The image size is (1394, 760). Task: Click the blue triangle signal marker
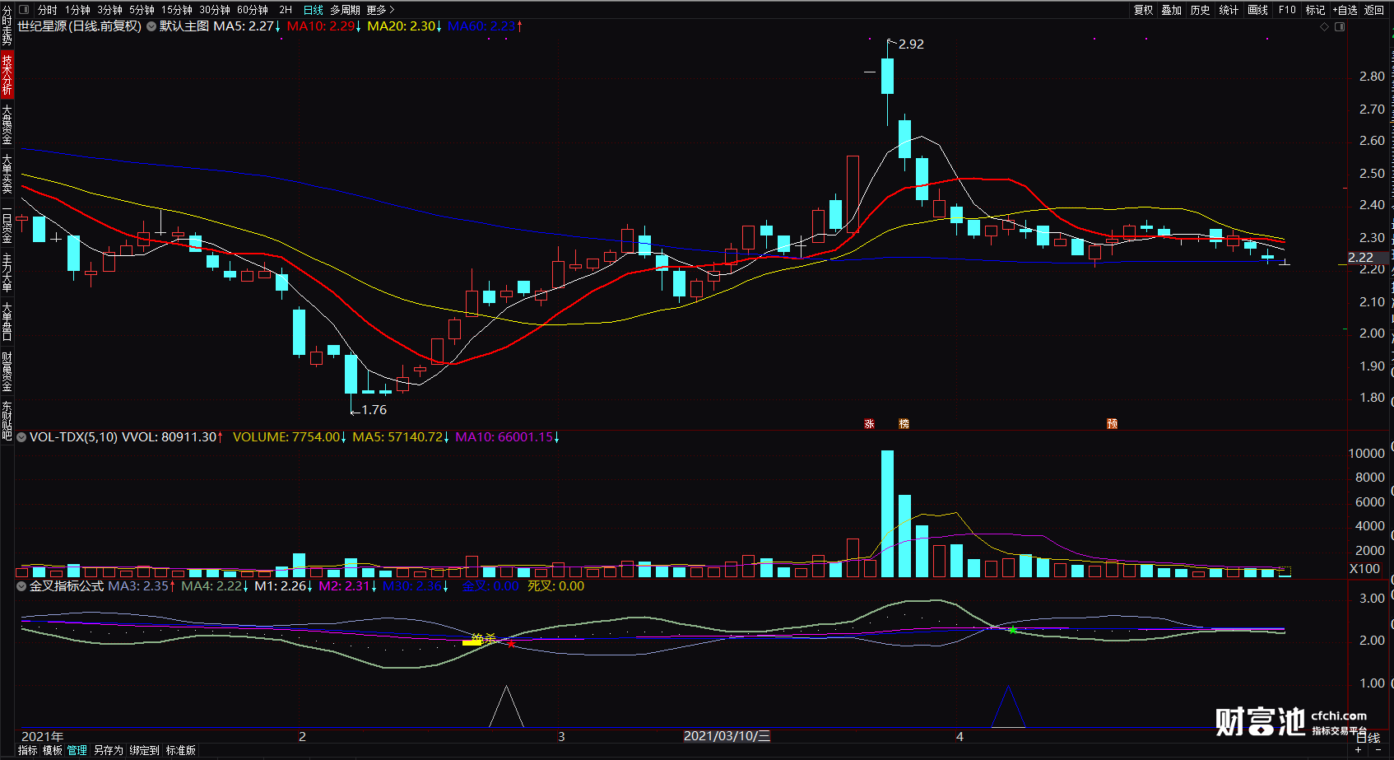point(1008,707)
